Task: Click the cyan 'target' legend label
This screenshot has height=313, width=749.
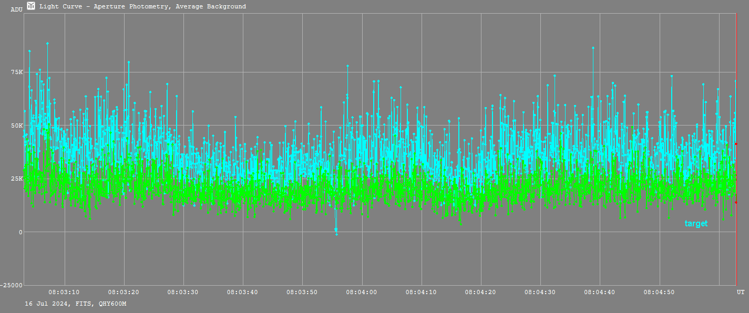Action: [x=696, y=224]
